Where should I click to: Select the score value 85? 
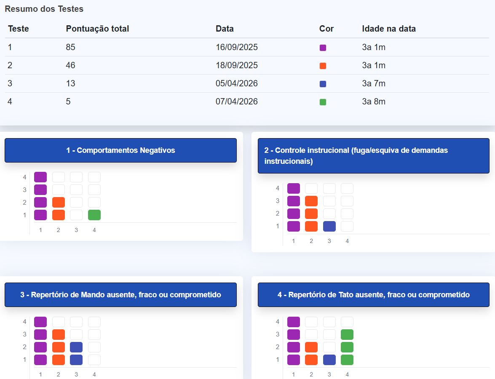point(70,47)
